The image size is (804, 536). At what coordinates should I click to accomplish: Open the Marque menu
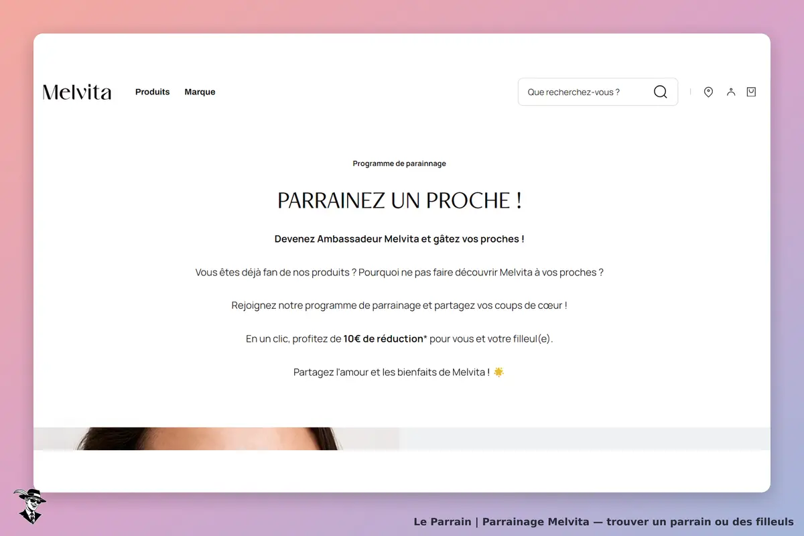coord(200,92)
